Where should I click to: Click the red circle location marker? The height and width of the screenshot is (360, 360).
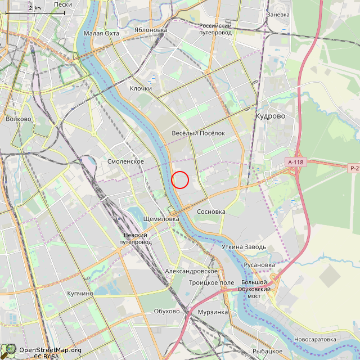pos(180,180)
